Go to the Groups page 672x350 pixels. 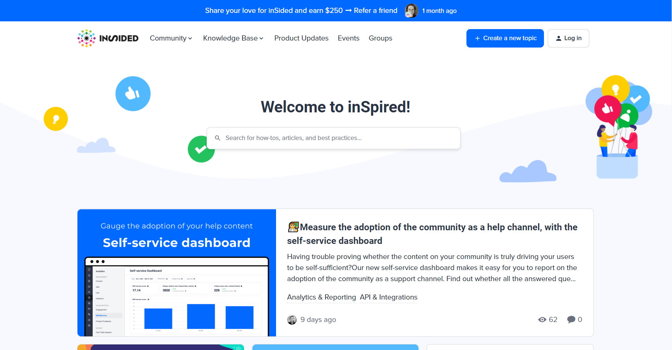pos(380,38)
